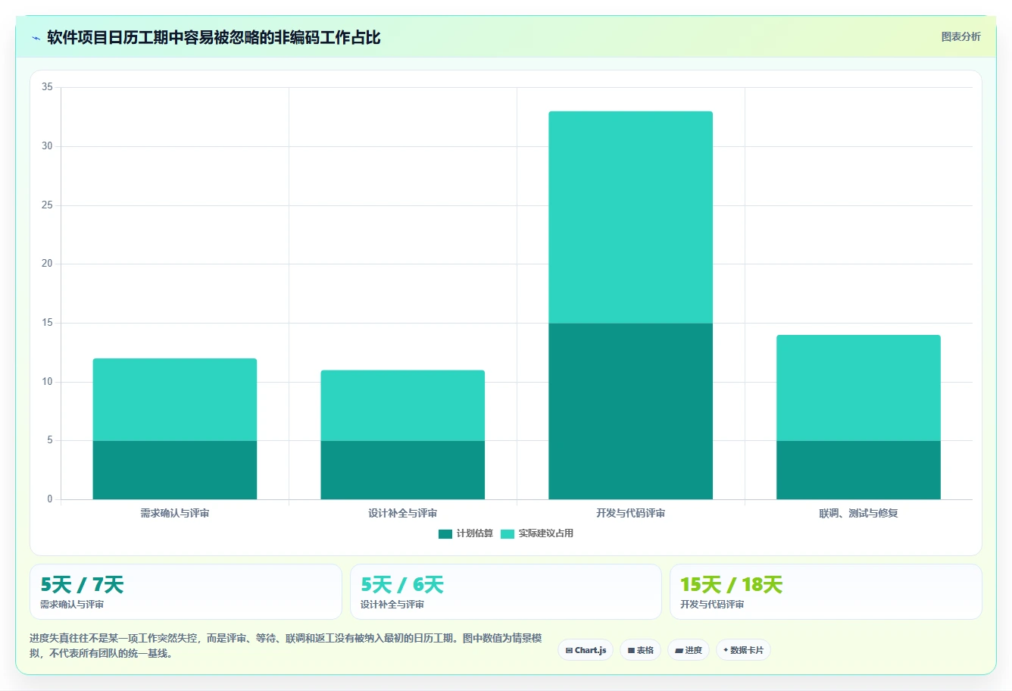Click the 开发与代码评审 caption in stat card
This screenshot has height=691, width=1012.
click(x=712, y=605)
